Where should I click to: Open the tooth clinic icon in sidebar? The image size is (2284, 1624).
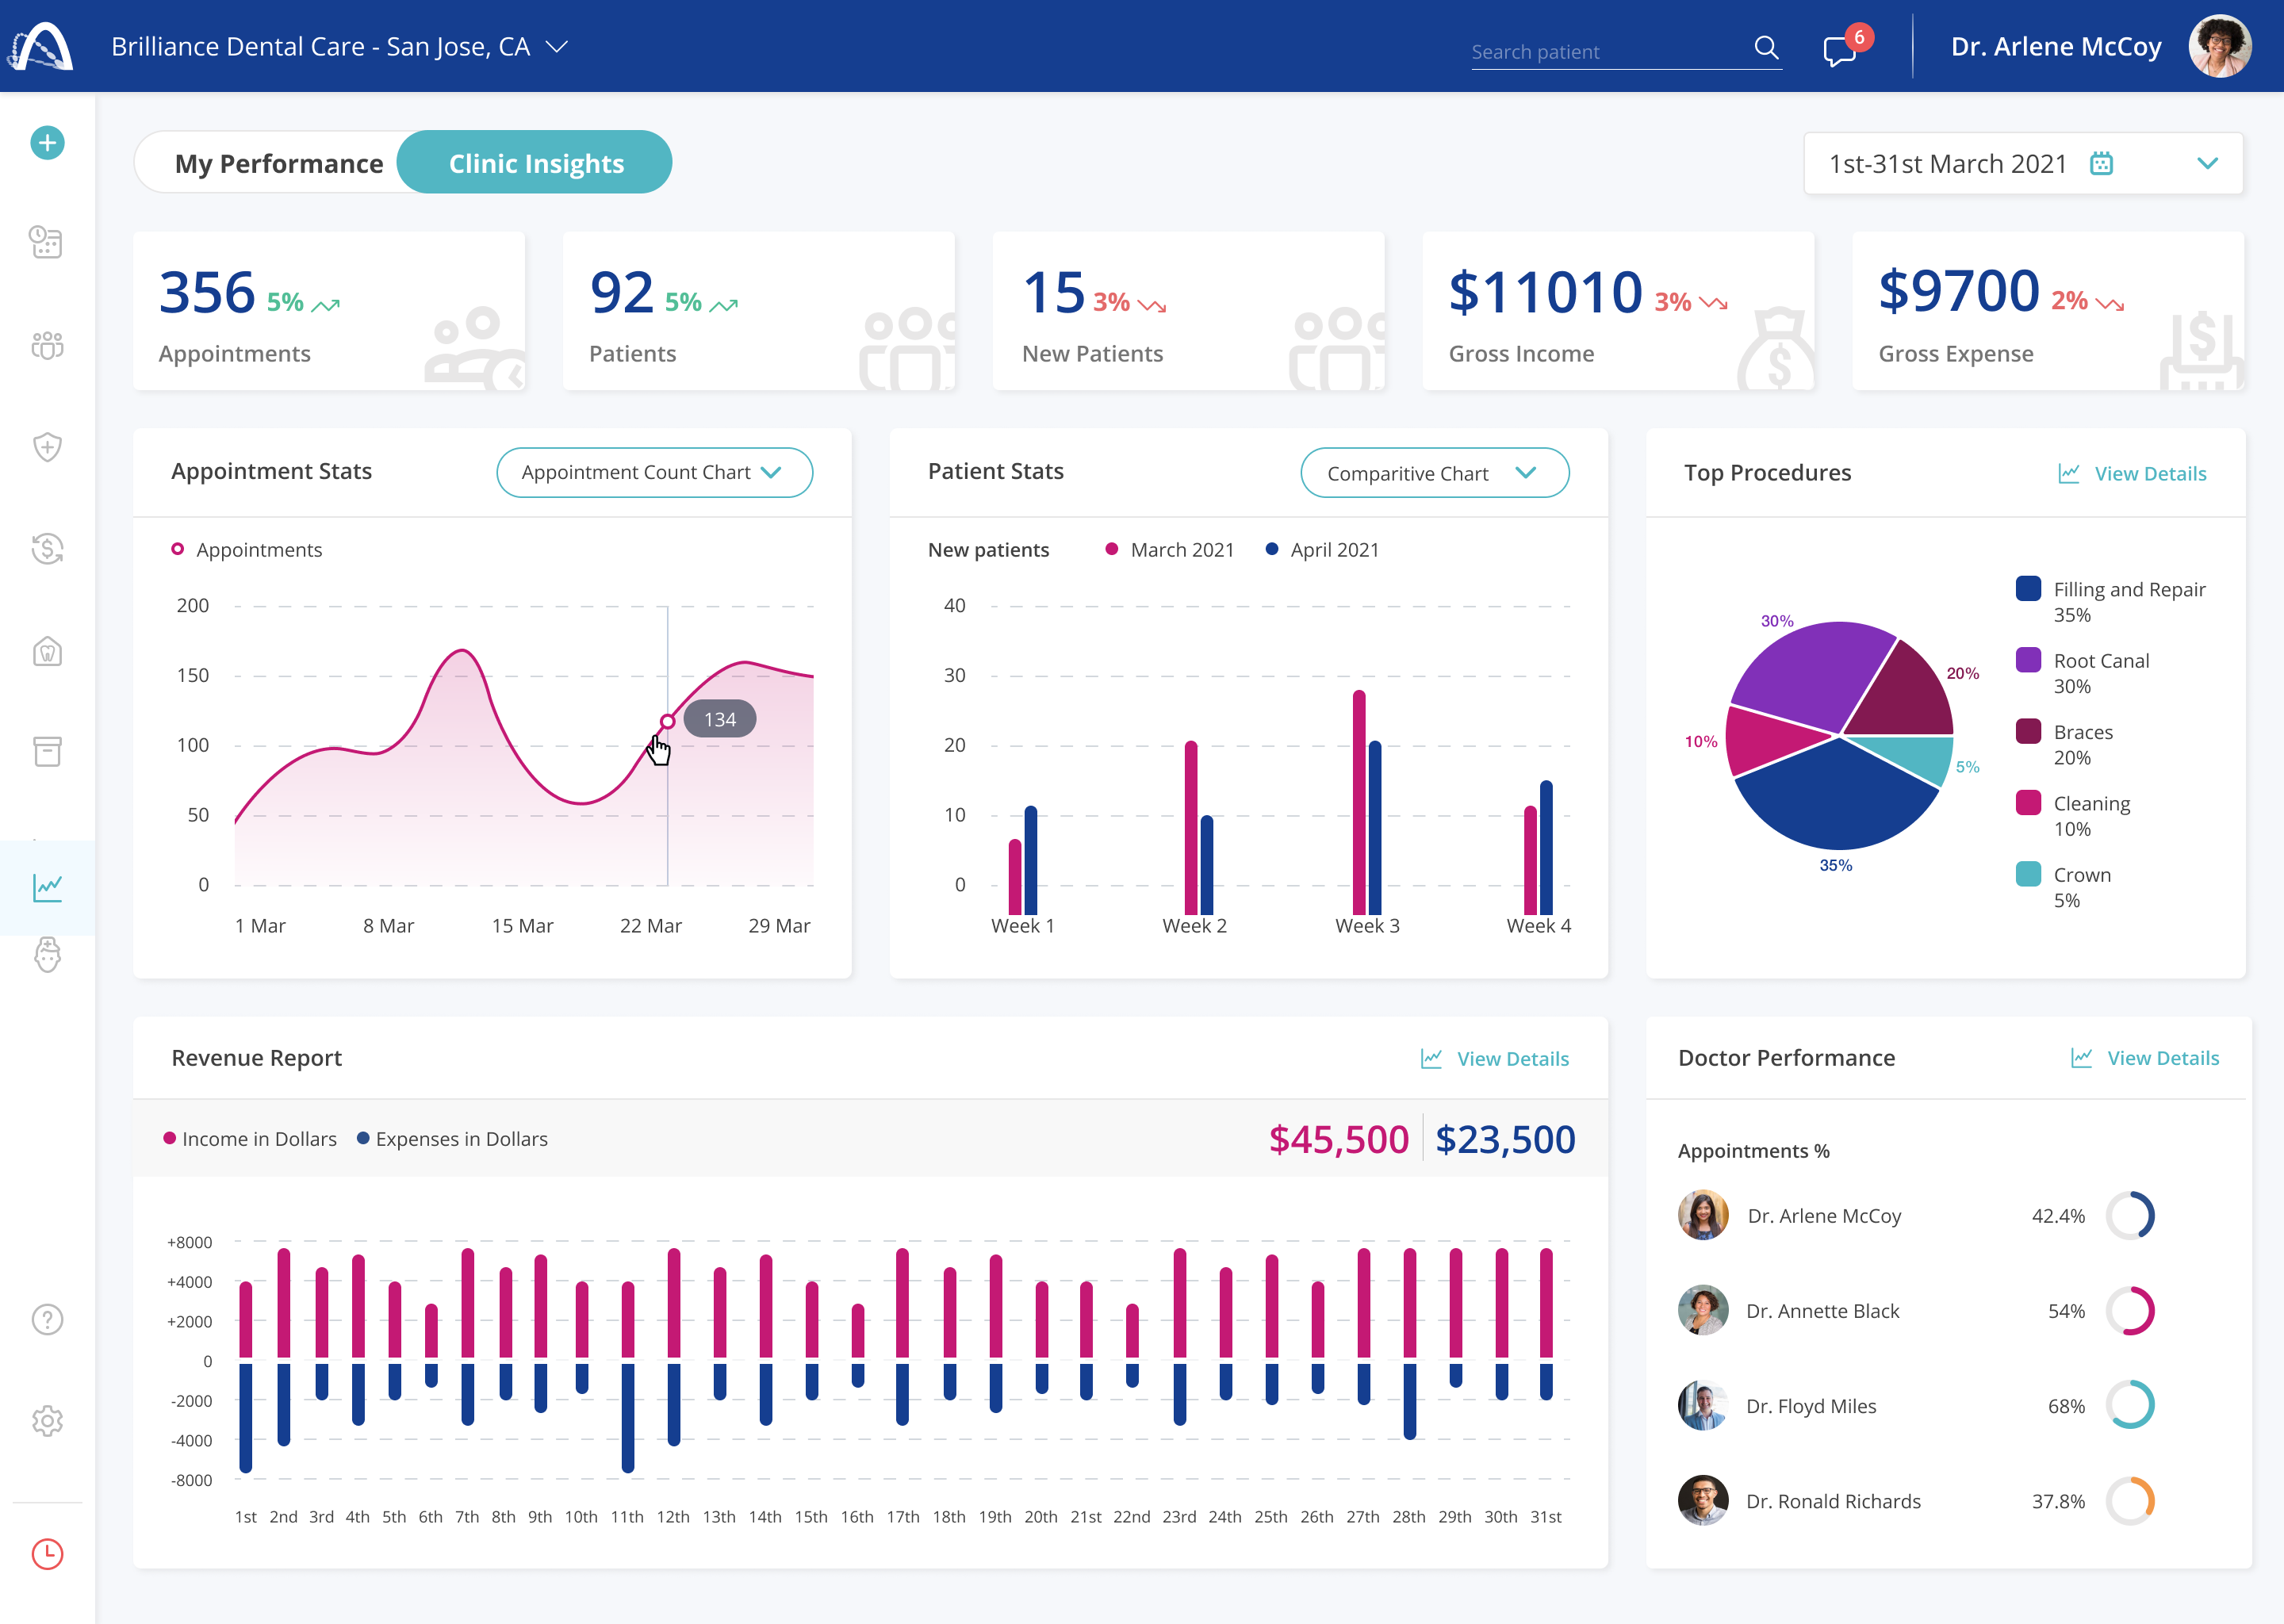pyautogui.click(x=47, y=652)
